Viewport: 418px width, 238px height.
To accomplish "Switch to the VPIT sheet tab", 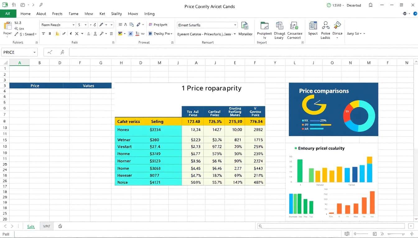I will click(47, 226).
